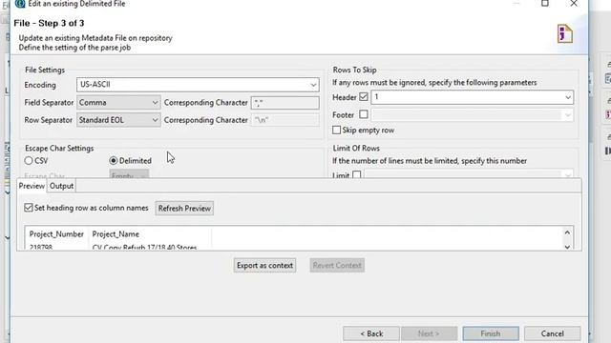Viewport: 611px width, 343px height.
Task: Click the delimited file wizard icon
Action: tap(564, 34)
